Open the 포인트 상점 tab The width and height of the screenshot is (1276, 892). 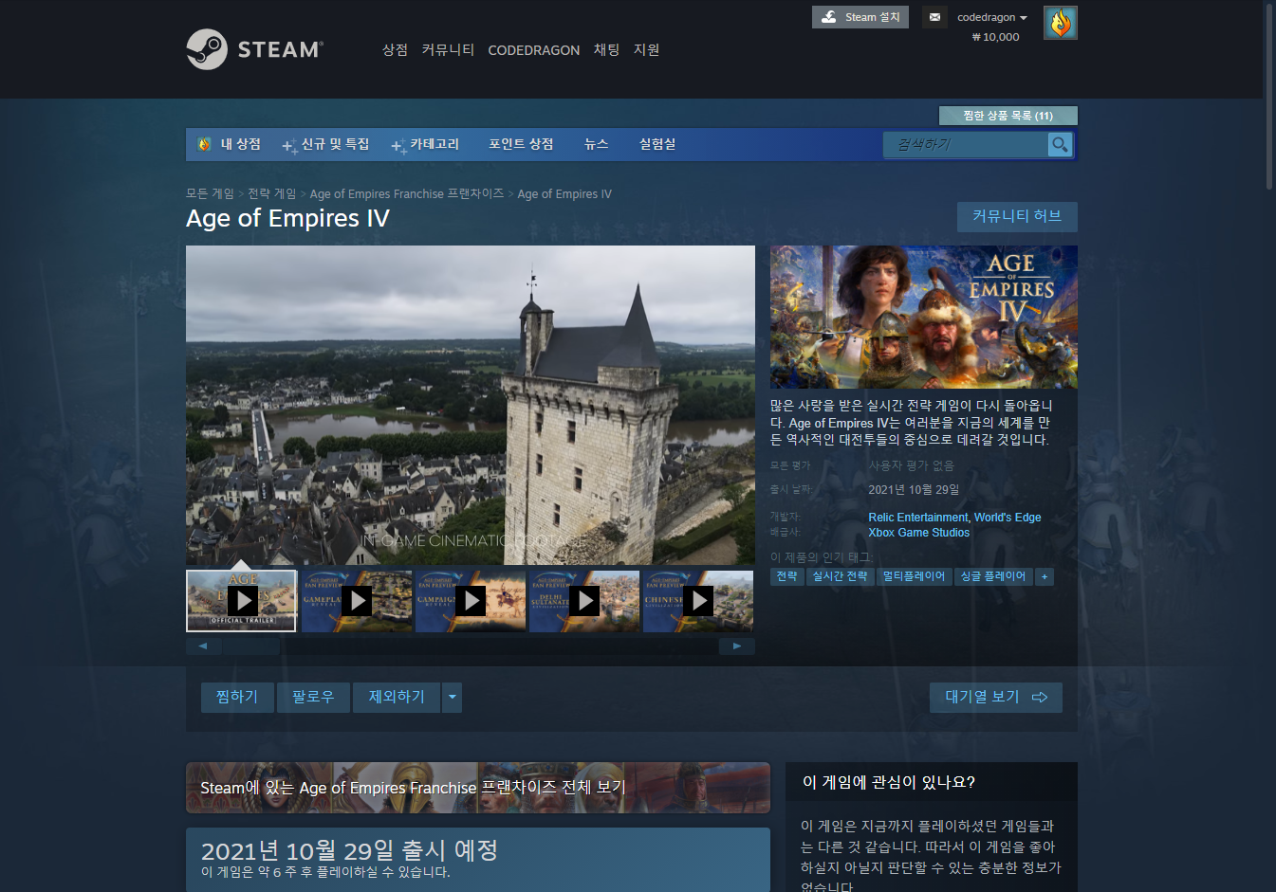[x=521, y=144]
